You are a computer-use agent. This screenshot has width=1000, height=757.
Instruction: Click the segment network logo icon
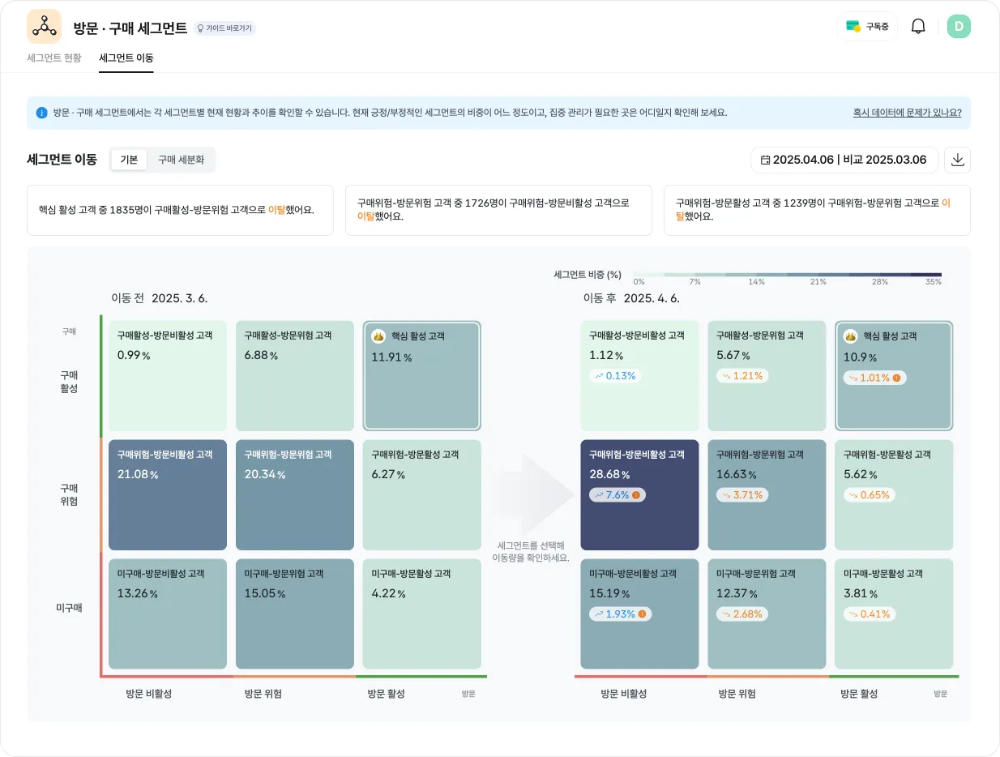44,26
